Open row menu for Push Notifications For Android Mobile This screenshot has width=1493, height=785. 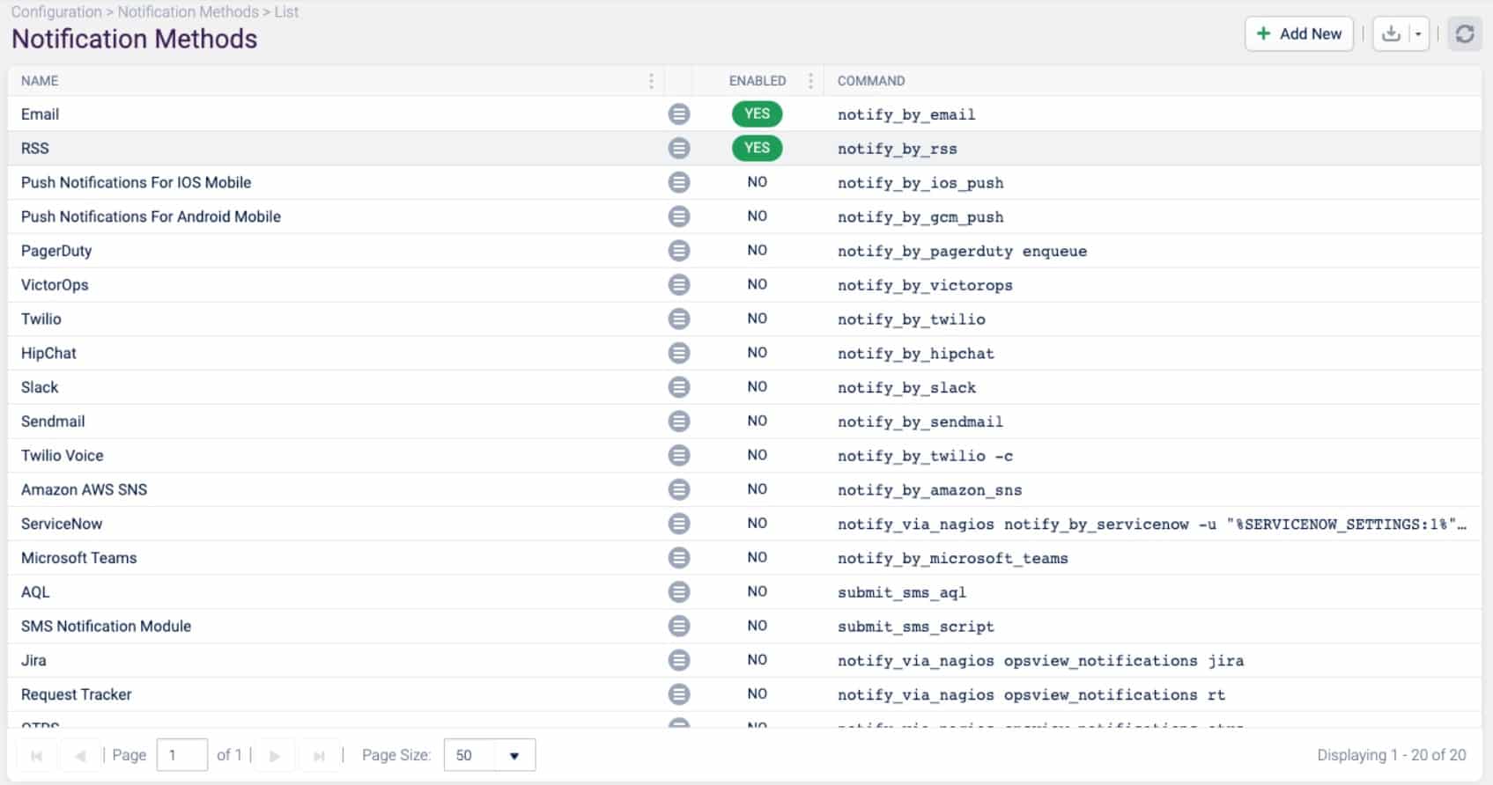click(x=678, y=216)
